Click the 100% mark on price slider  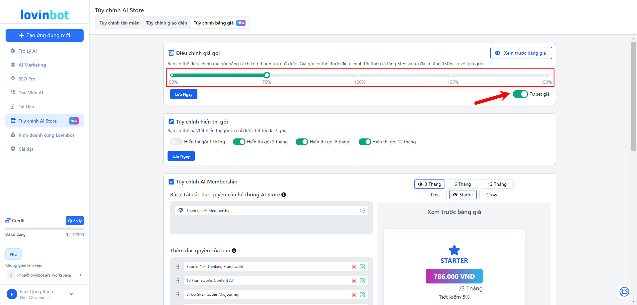tap(358, 76)
